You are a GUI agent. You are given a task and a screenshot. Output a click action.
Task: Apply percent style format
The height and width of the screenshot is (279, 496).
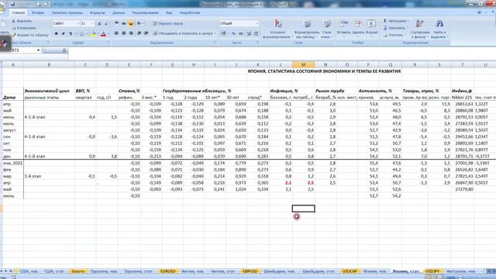(x=233, y=33)
